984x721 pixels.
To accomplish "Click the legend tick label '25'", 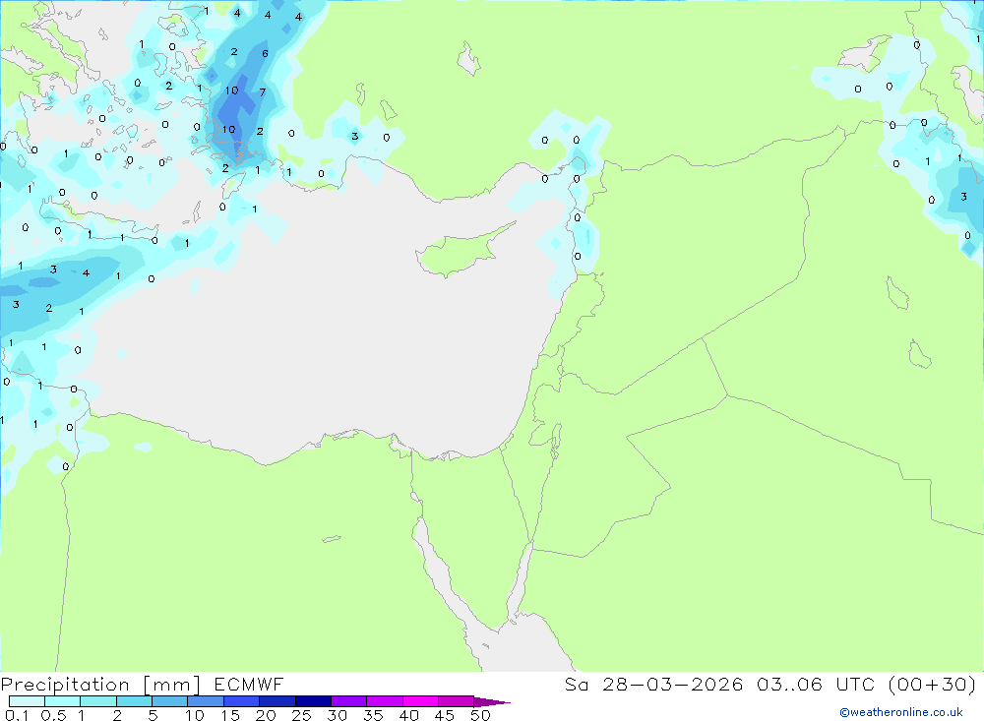I will pyautogui.click(x=302, y=715).
